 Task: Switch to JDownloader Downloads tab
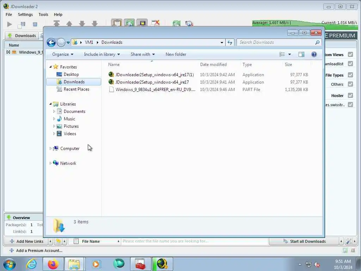click(x=22, y=36)
